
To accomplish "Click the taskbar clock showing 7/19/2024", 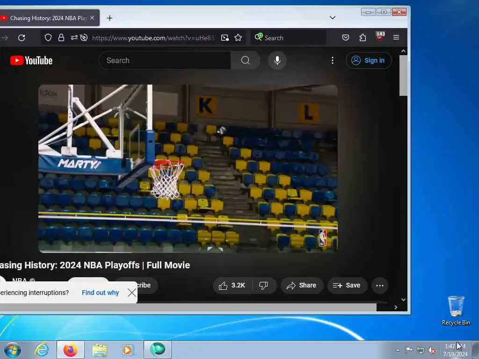I will coord(455,350).
